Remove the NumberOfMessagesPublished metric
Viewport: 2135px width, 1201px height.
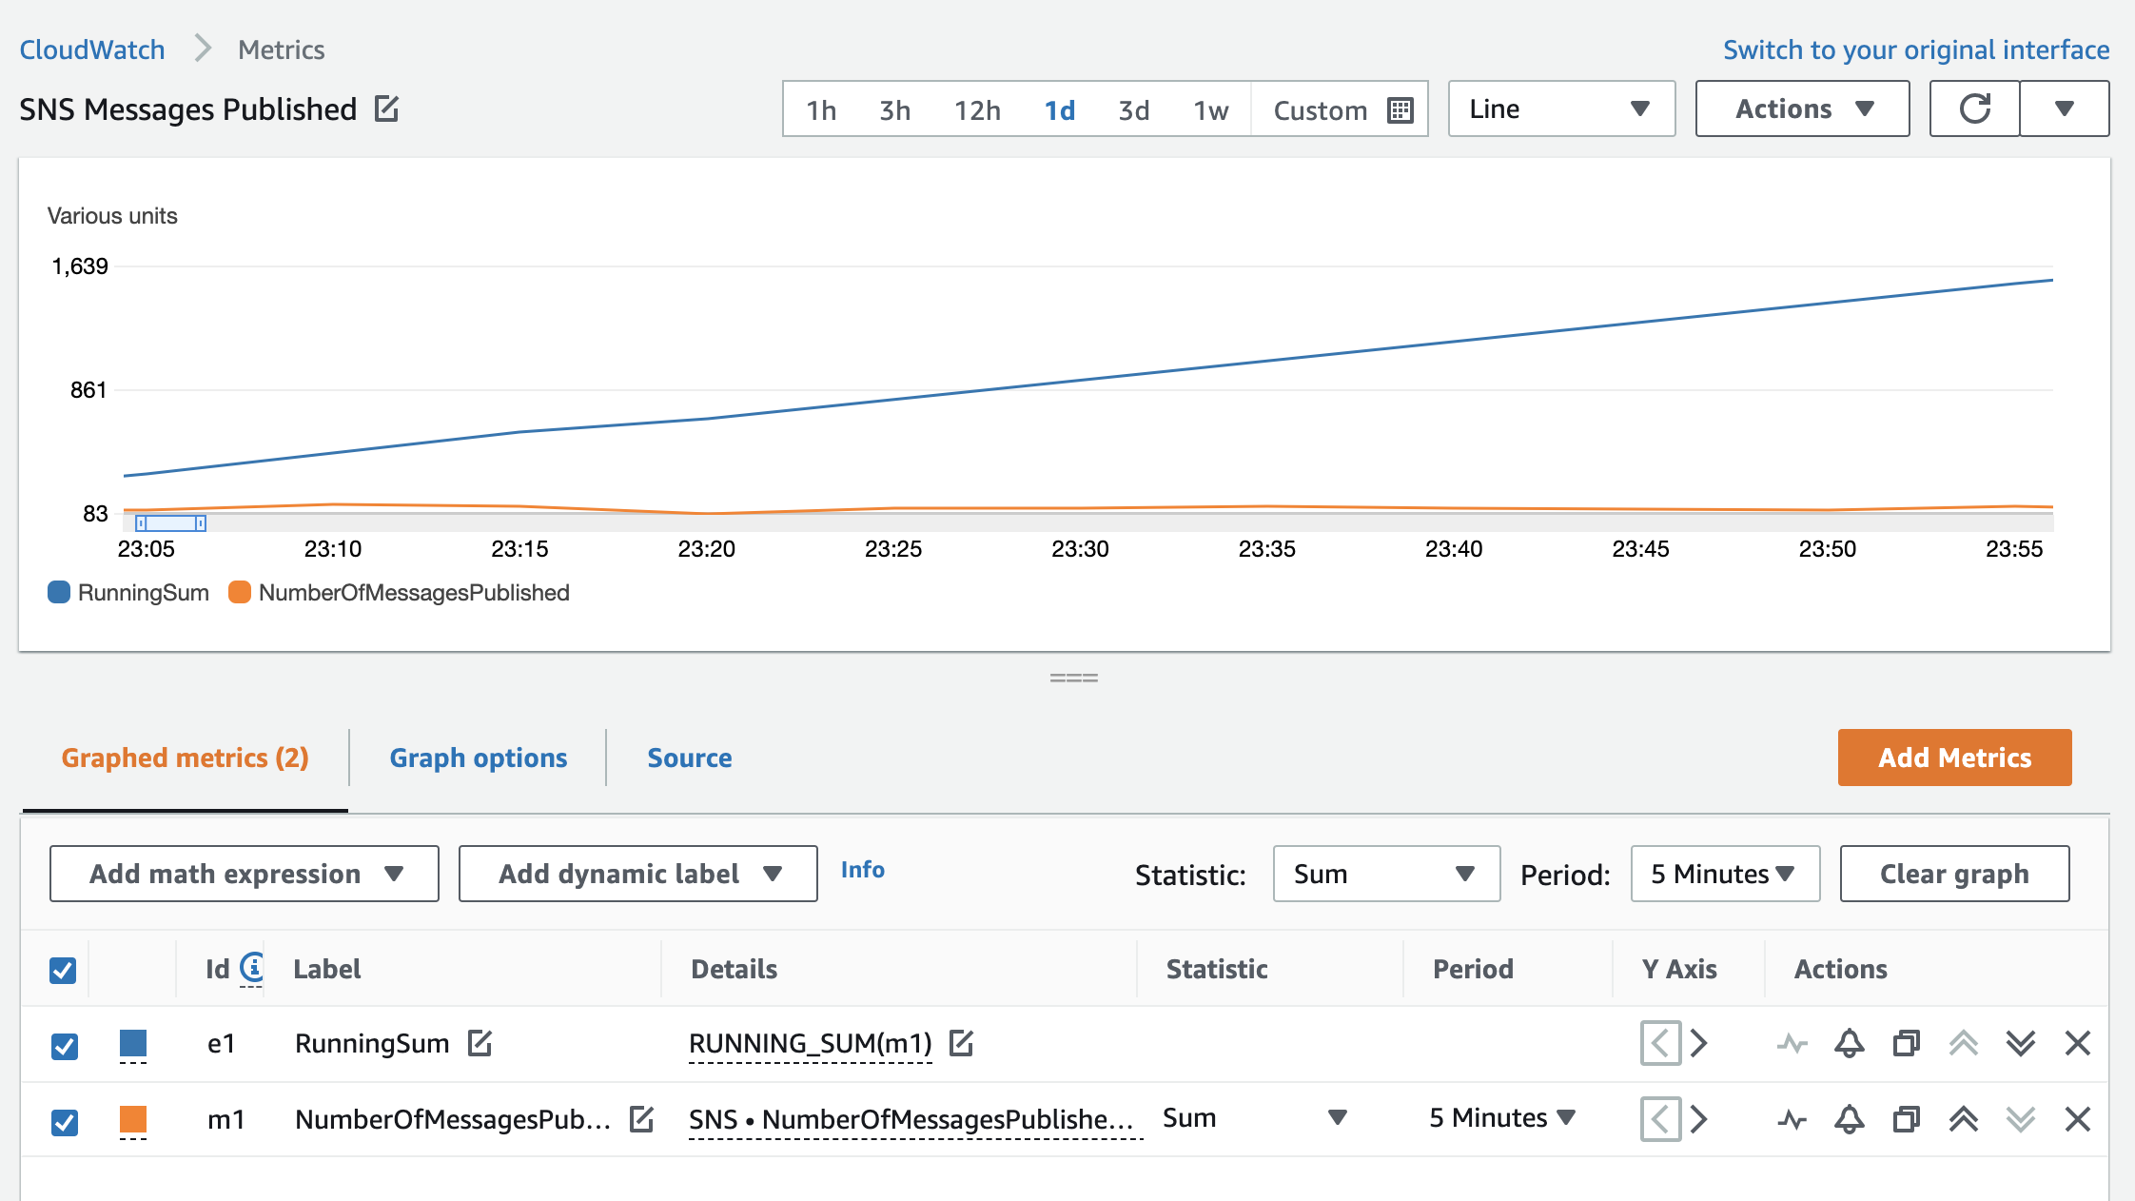point(2077,1119)
